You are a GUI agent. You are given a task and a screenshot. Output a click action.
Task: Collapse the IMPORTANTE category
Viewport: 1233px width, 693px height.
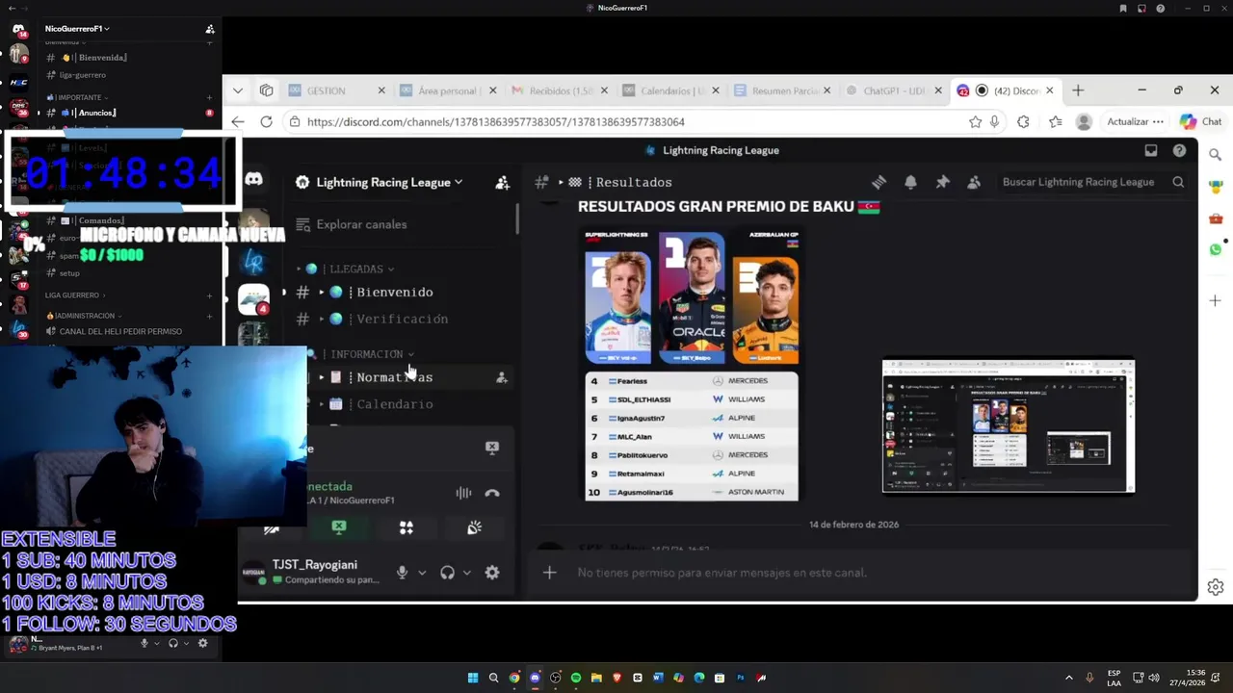[77, 97]
